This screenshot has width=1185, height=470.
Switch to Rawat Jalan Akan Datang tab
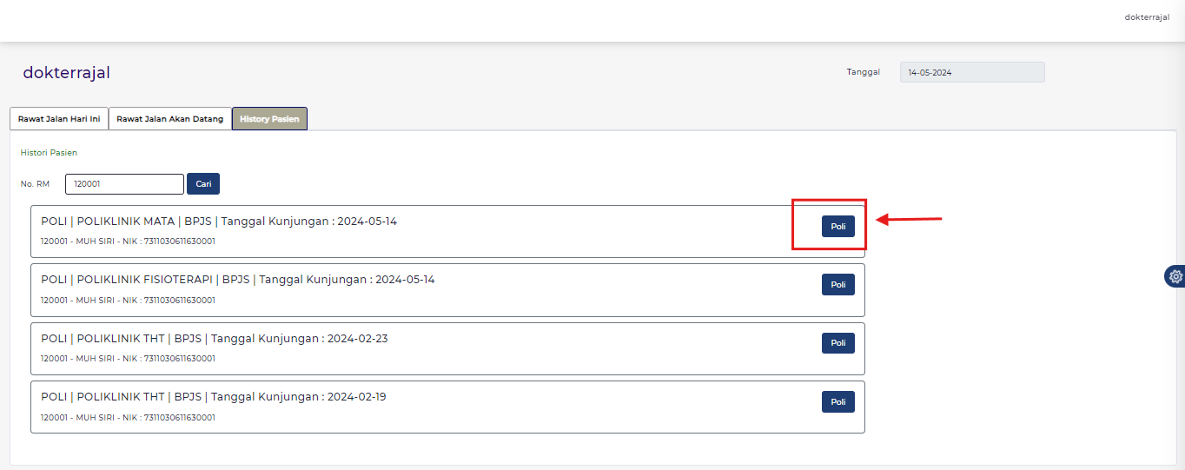[170, 119]
